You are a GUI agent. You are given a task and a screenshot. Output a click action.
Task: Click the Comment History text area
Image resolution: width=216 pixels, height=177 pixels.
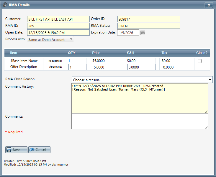pyautogui.click(x=139, y=98)
